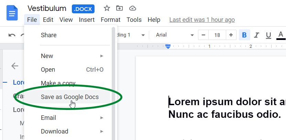Click the blue left indent marker on ruler
Viewport: 286px width, 140px height.
click(168, 46)
